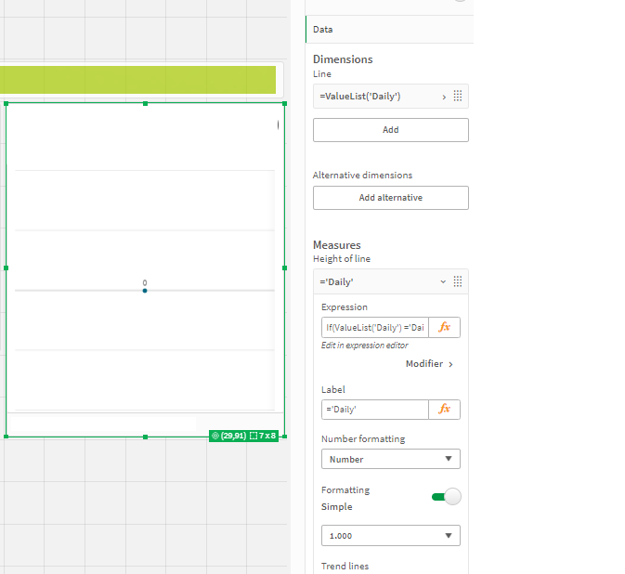Image resolution: width=625 pixels, height=574 pixels.
Task: Select the green bar object above chart
Action: click(x=138, y=80)
